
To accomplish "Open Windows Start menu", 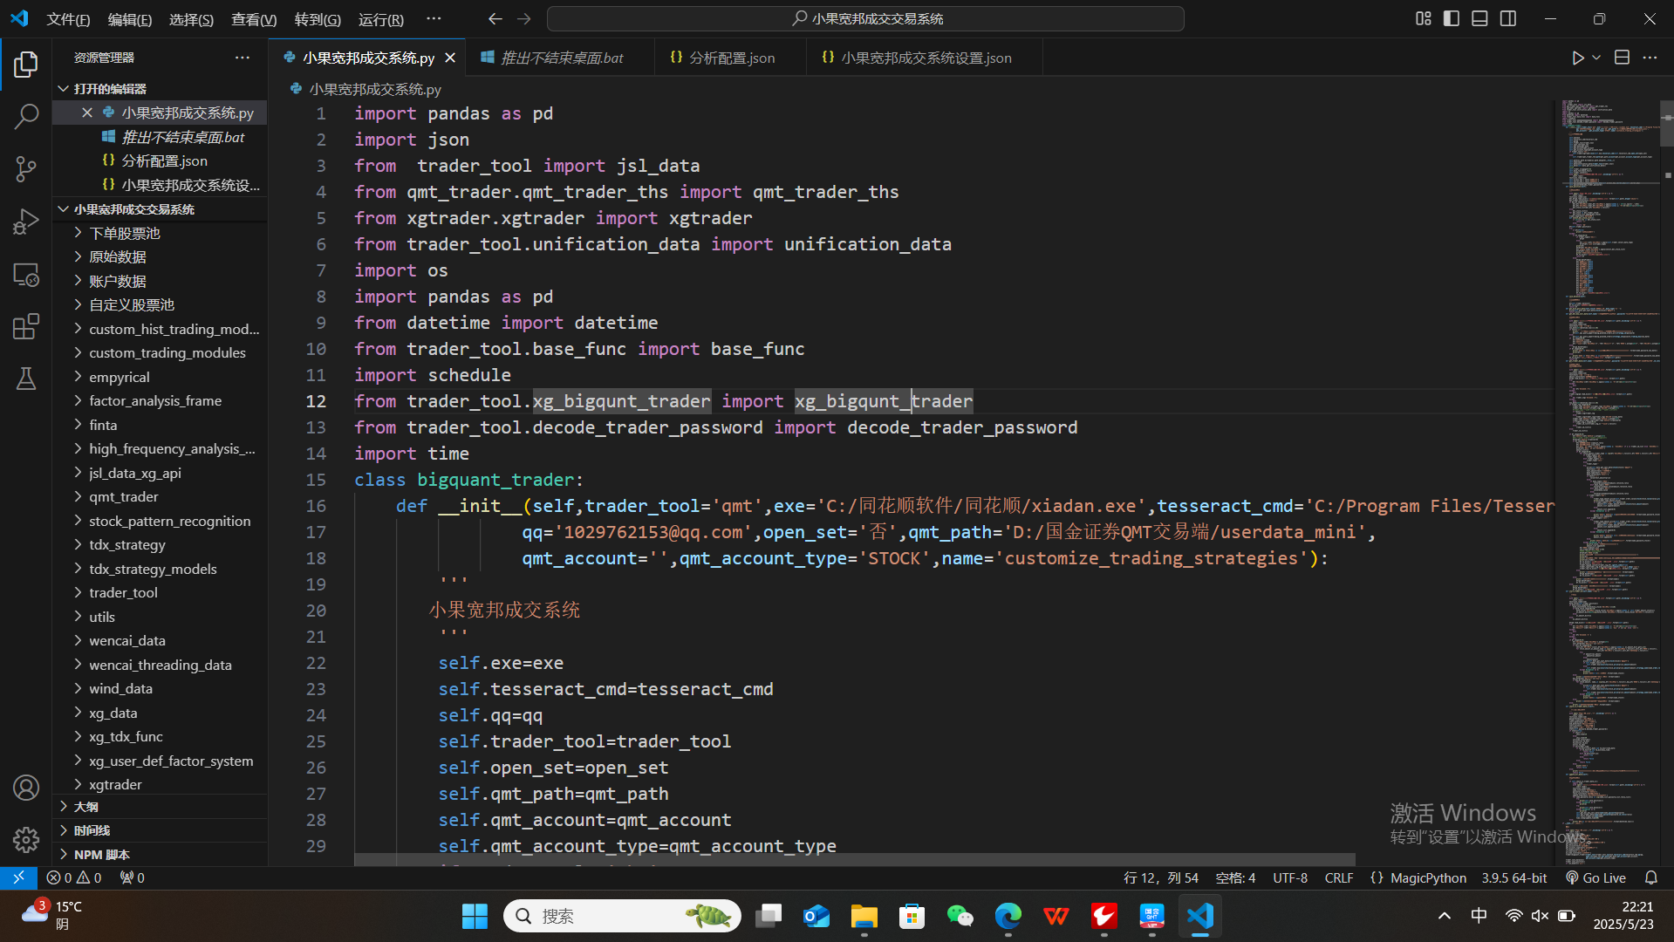I will tap(475, 916).
